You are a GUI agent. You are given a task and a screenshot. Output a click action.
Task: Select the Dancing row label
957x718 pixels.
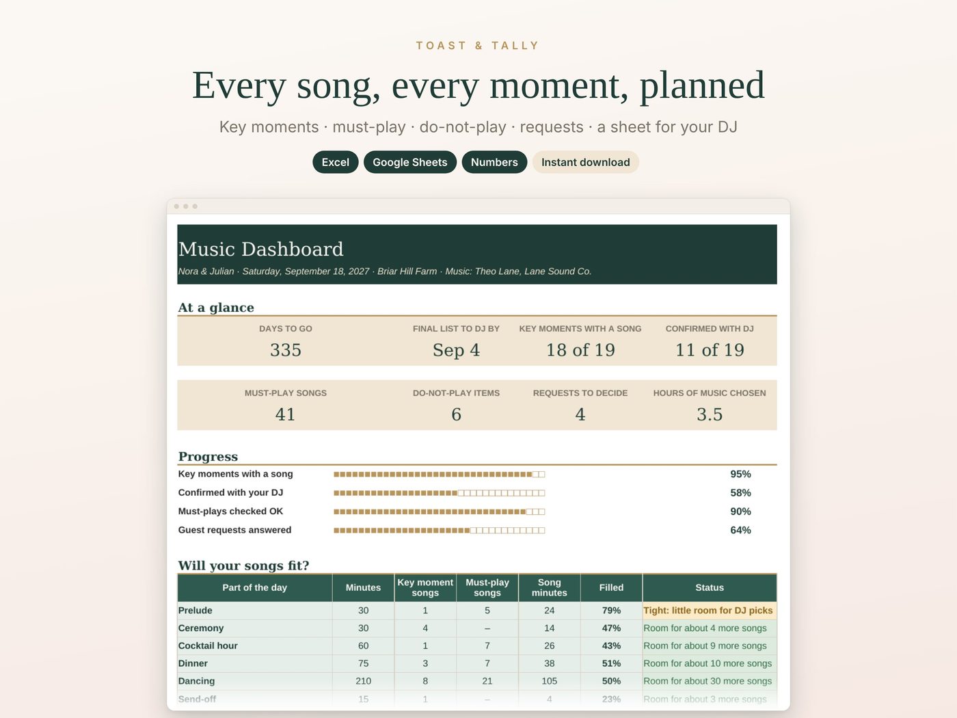196,681
